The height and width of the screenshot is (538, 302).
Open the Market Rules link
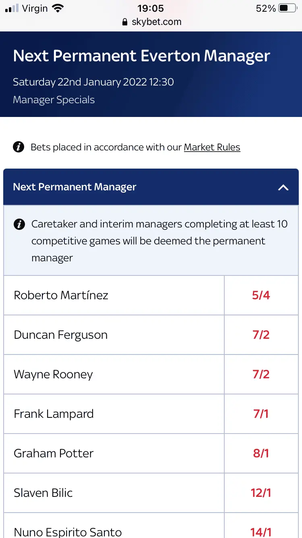212,147
